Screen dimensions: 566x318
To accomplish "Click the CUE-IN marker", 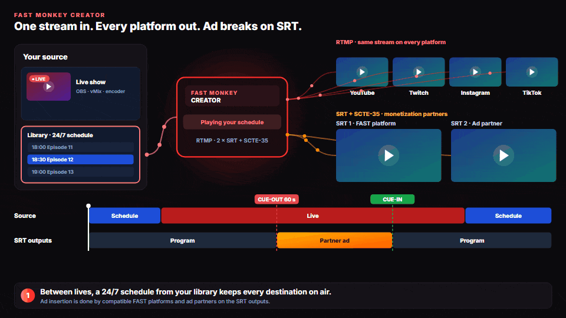I will point(393,200).
